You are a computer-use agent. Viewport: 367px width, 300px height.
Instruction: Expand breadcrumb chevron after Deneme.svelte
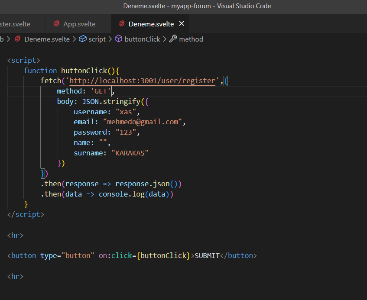pos(74,39)
